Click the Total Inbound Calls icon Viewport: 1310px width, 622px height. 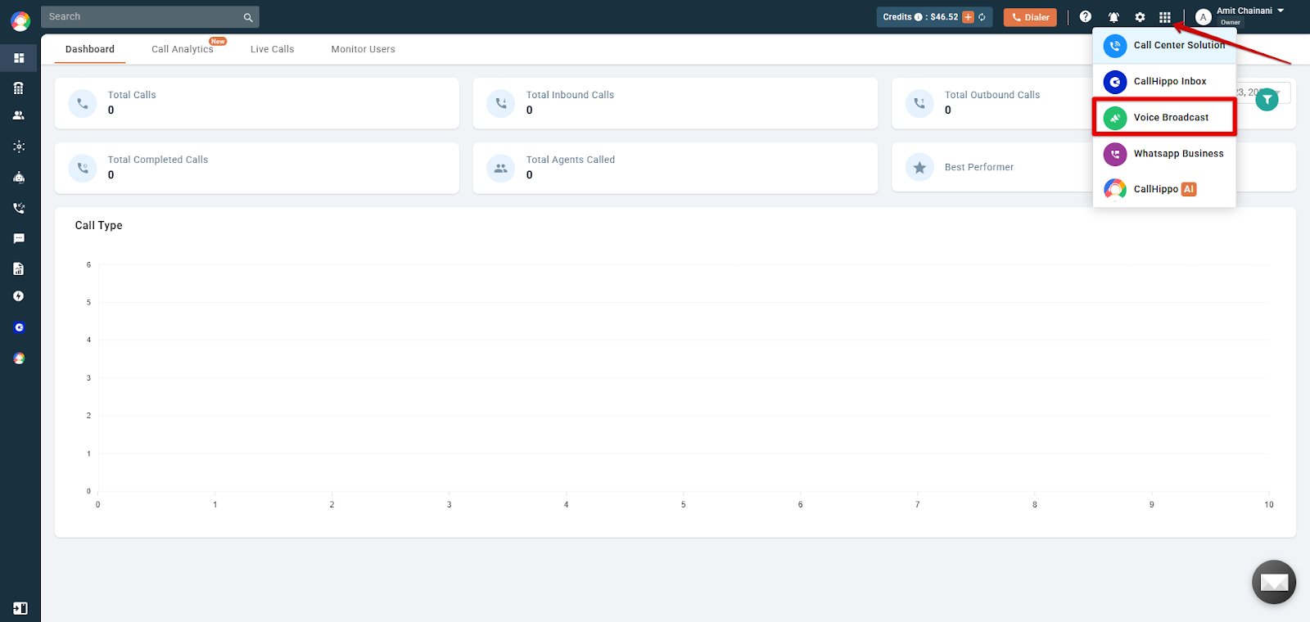[501, 103]
